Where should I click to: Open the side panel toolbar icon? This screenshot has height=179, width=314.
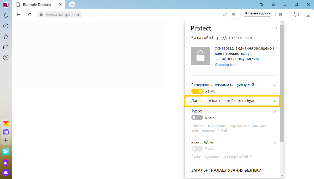point(296,14)
